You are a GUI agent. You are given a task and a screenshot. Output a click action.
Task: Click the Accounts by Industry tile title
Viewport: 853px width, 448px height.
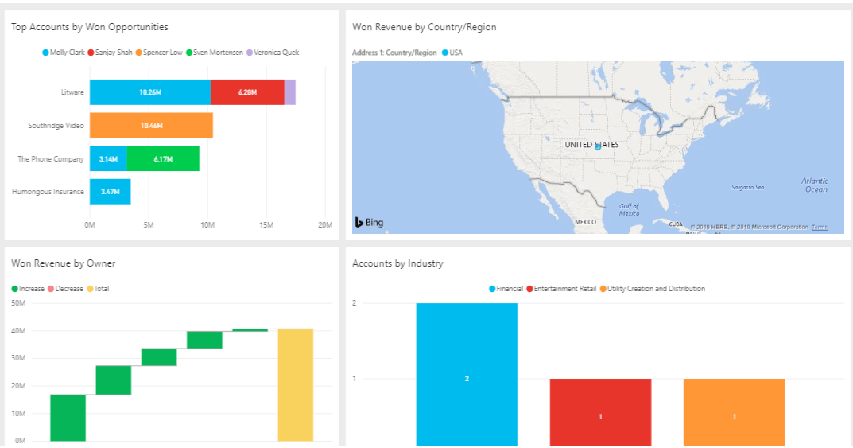tap(397, 263)
